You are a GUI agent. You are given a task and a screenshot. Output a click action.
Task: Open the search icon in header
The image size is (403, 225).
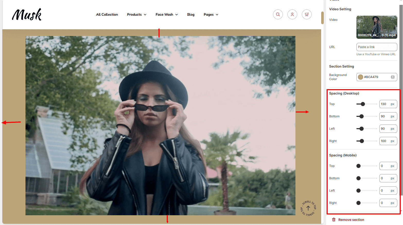(278, 14)
